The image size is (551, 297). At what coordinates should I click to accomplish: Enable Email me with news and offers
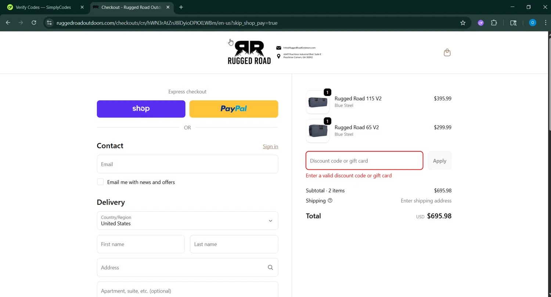click(x=100, y=182)
